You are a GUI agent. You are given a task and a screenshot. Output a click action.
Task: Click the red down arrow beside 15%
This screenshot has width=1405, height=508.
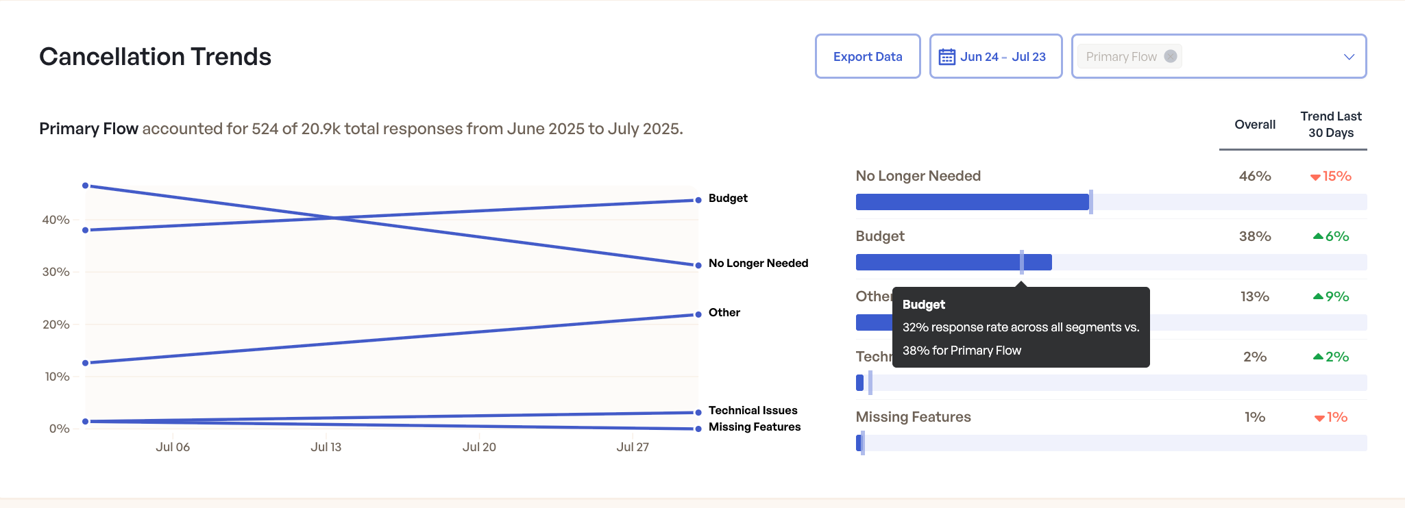coord(1315,177)
